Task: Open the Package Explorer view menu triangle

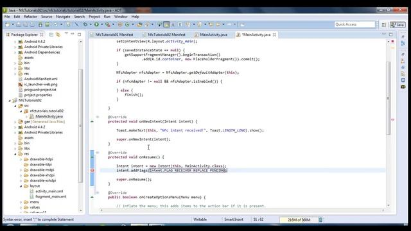Action: coord(66,34)
